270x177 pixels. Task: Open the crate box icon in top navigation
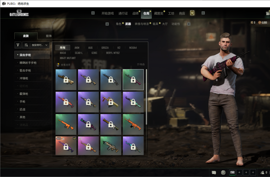pyautogui.click(x=192, y=13)
